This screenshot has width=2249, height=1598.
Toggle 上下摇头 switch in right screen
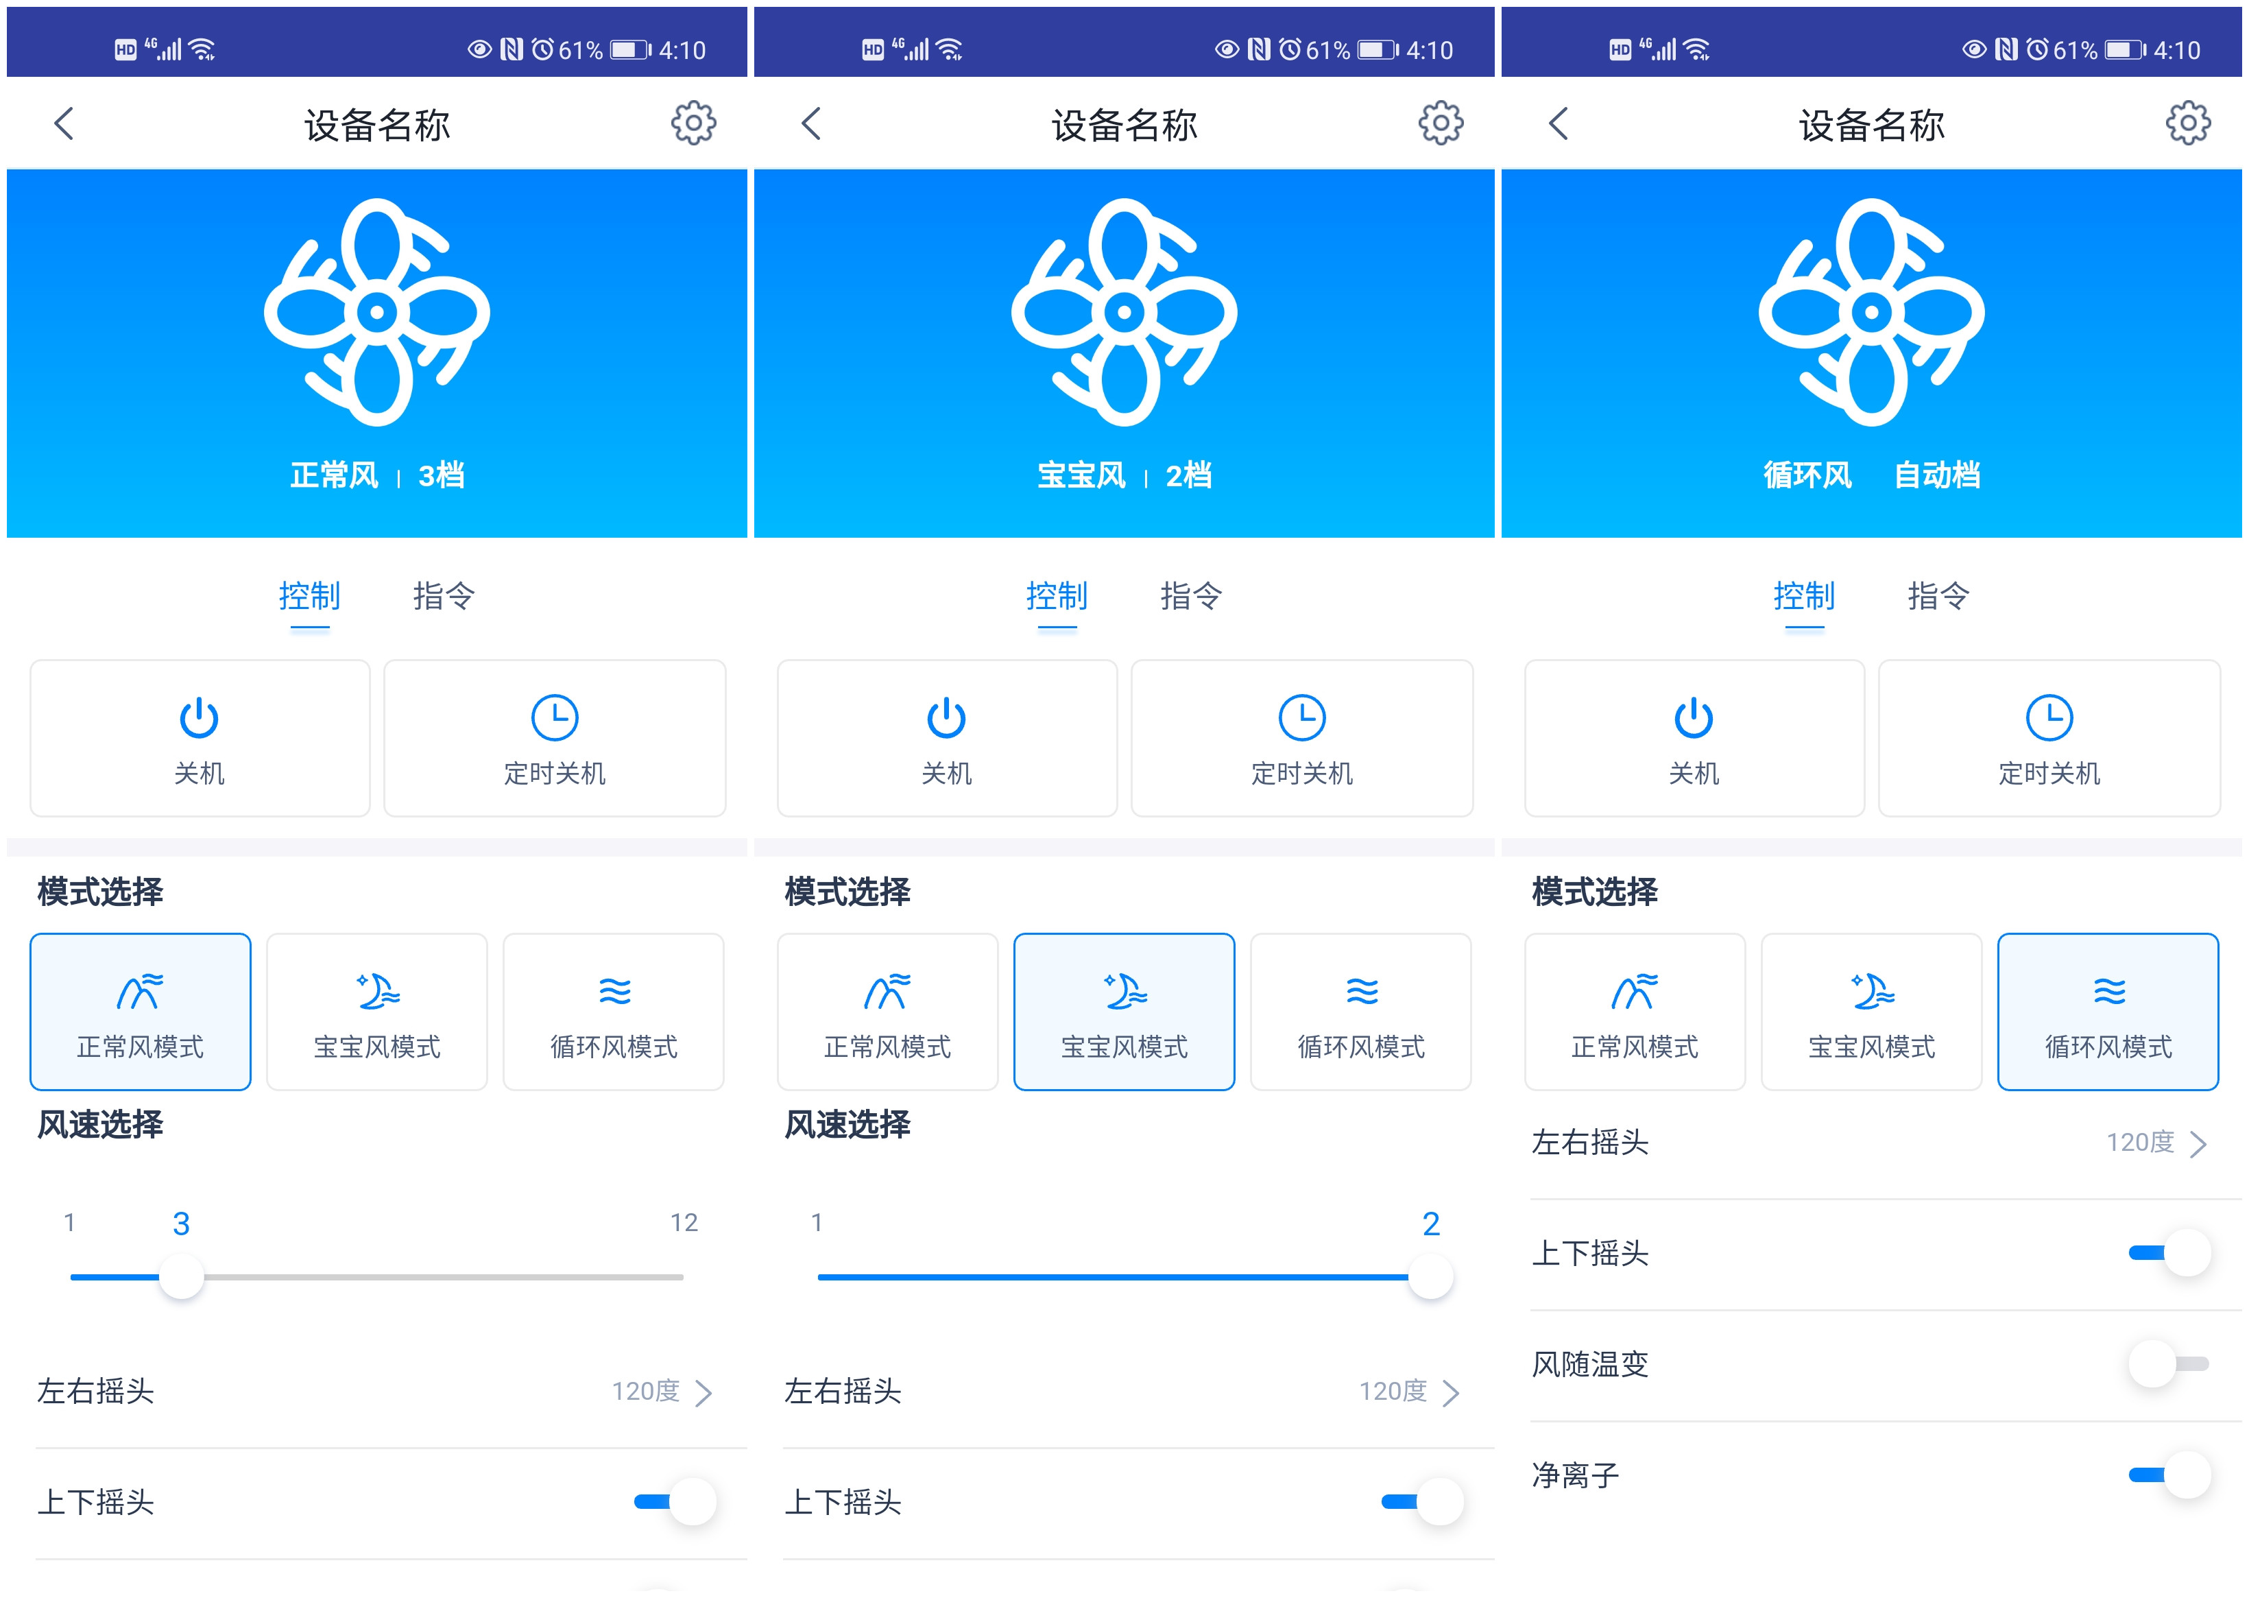pos(2170,1252)
